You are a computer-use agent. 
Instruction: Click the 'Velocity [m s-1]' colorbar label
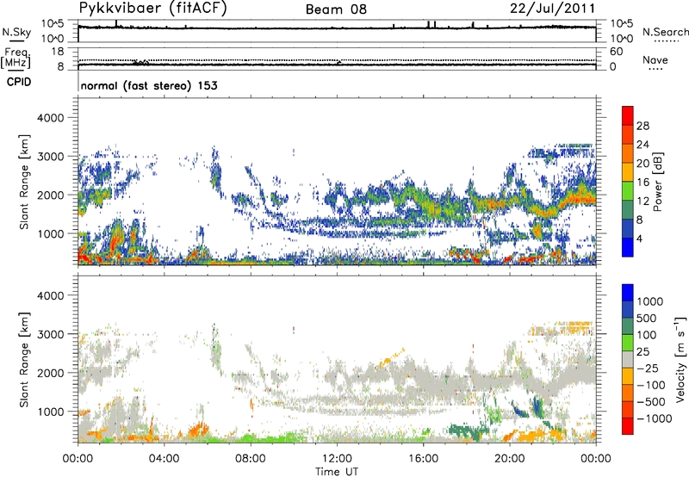click(681, 359)
